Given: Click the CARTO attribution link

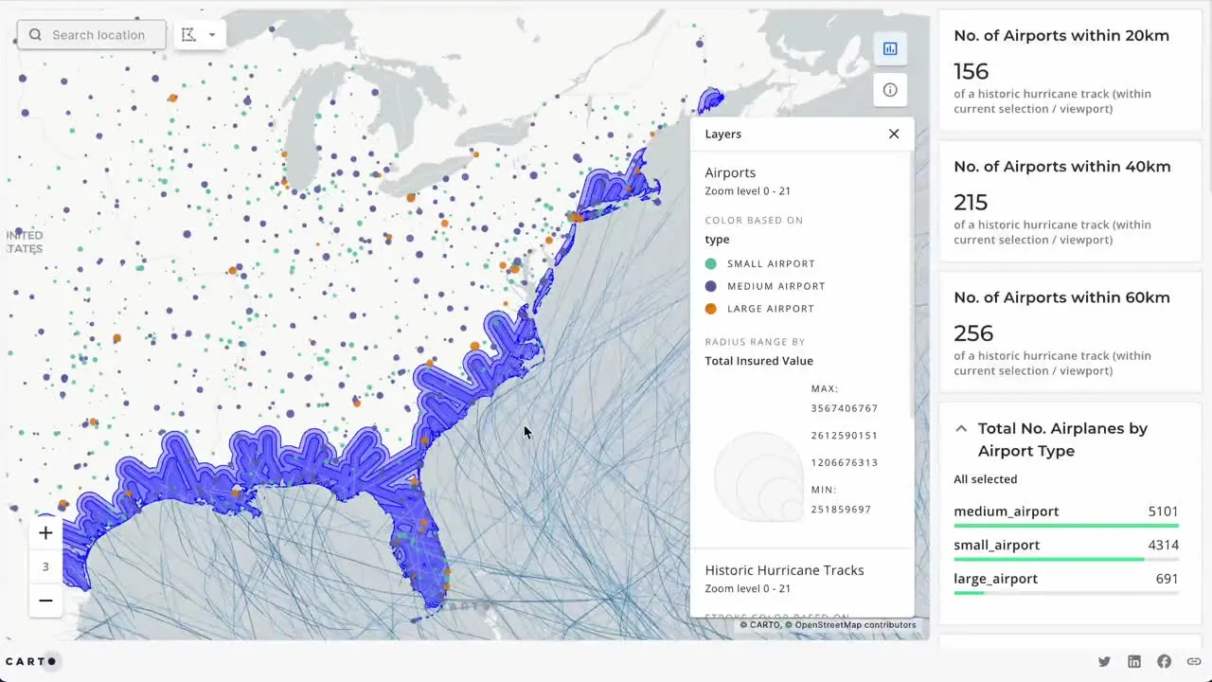Looking at the screenshot, I should click(x=764, y=625).
